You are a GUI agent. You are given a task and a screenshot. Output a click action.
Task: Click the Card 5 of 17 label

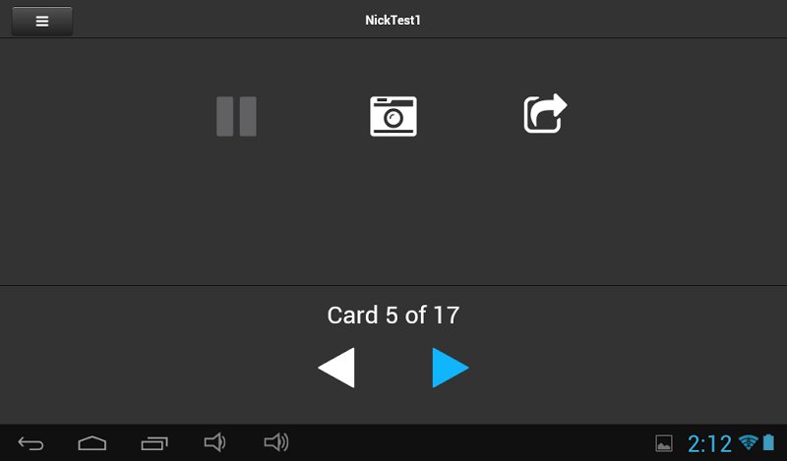point(393,316)
